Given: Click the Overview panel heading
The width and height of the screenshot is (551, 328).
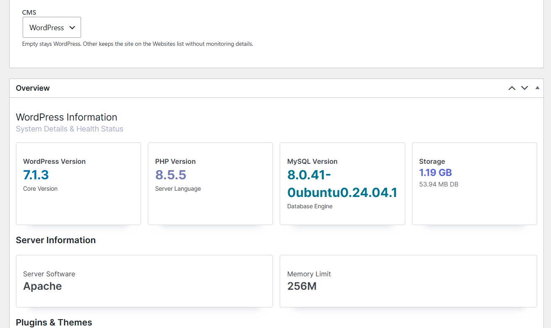Looking at the screenshot, I should pyautogui.click(x=33, y=88).
